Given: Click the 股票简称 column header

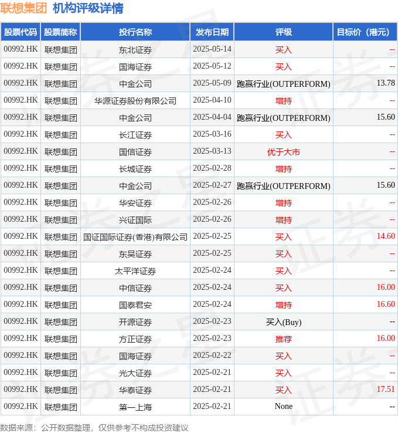Looking at the screenshot, I should pyautogui.click(x=60, y=32).
